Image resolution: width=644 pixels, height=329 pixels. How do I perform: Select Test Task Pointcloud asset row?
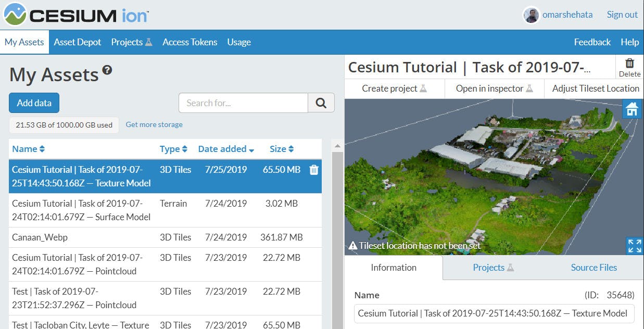point(165,298)
